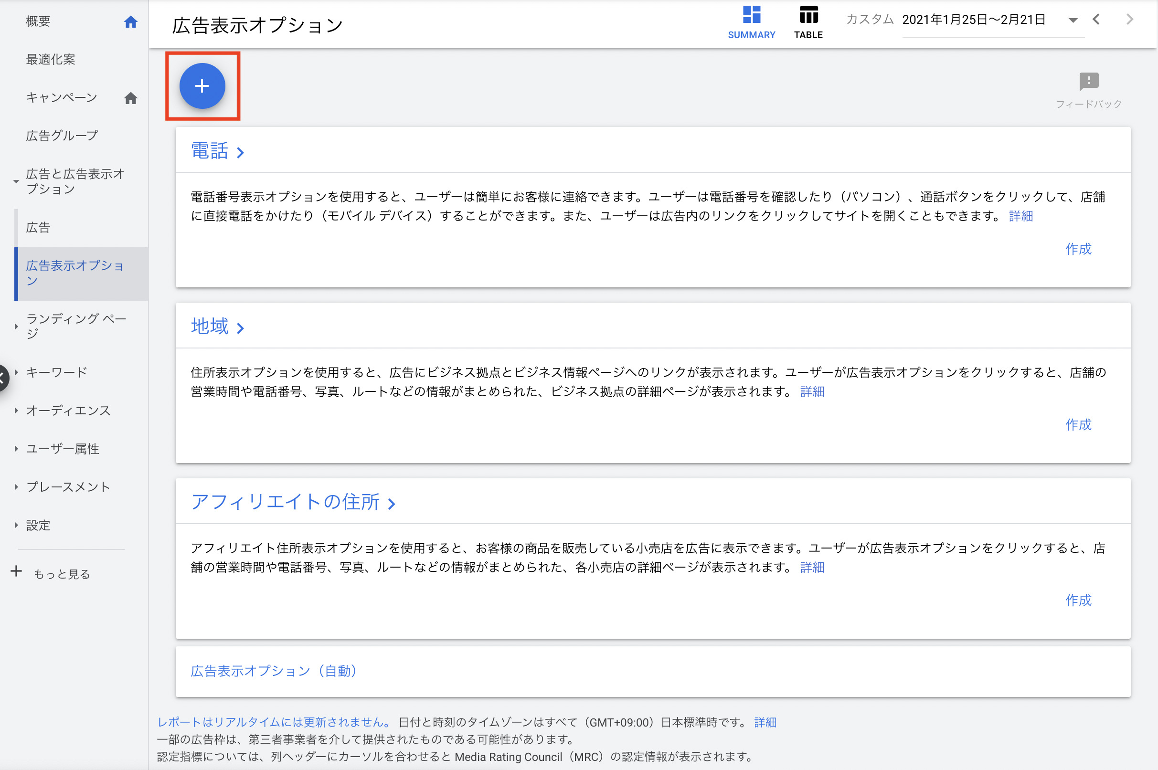The image size is (1158, 770).
Task: Go to next date range arrow
Action: point(1129,20)
